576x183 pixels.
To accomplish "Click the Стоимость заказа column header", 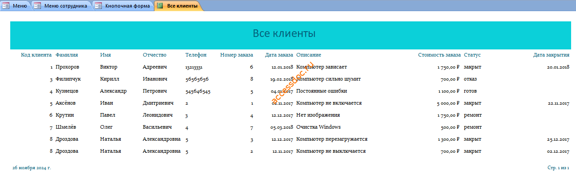I will click(x=439, y=55).
